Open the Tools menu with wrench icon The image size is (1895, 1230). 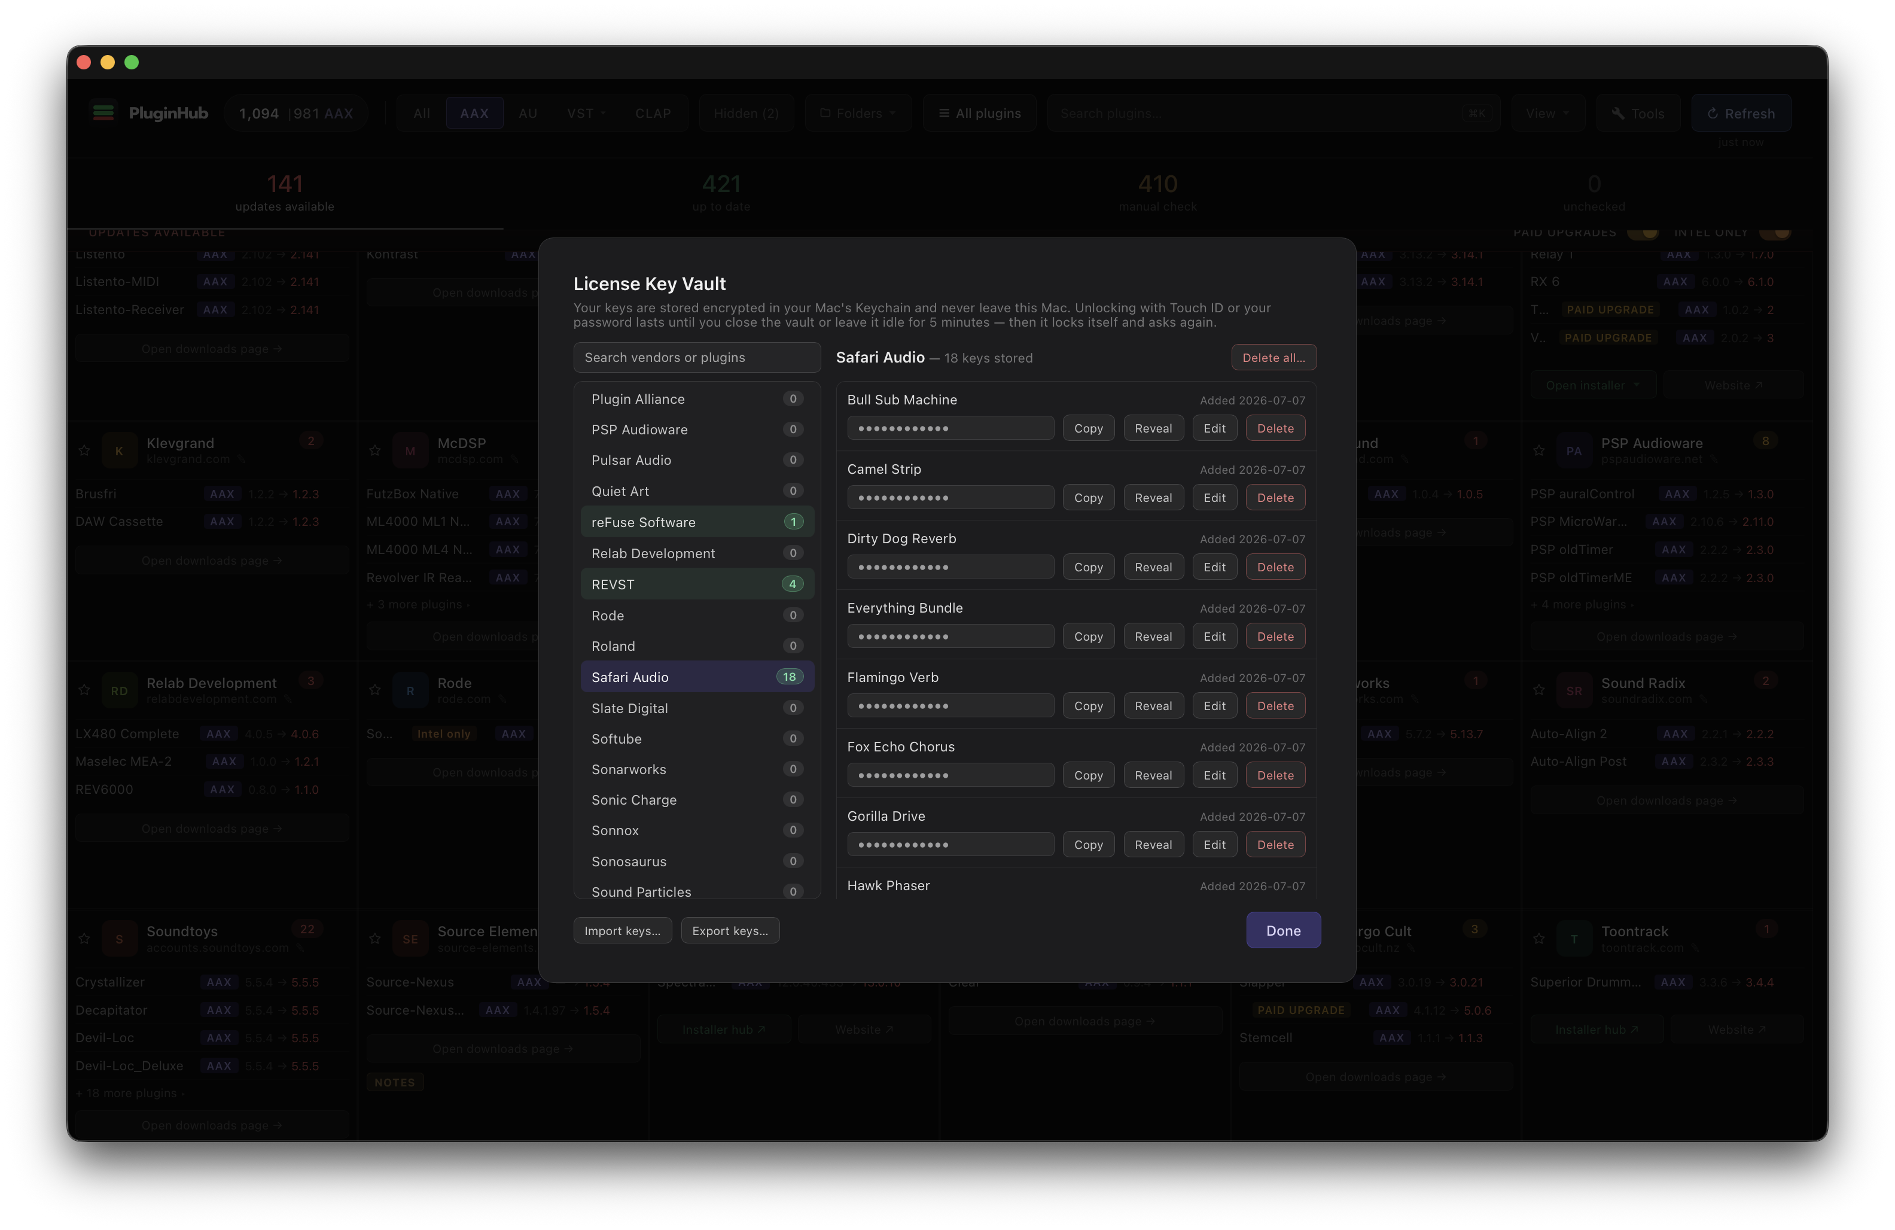pyautogui.click(x=1637, y=113)
